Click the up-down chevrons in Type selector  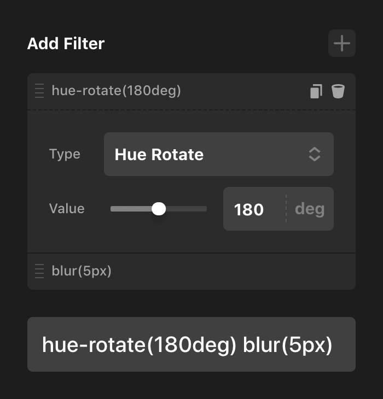point(315,154)
